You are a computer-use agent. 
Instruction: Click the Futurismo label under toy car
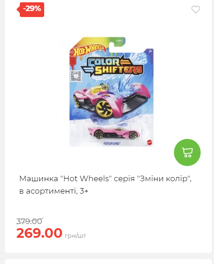111,143
